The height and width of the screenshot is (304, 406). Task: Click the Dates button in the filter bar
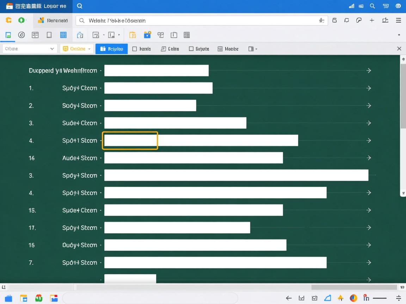tap(170, 49)
